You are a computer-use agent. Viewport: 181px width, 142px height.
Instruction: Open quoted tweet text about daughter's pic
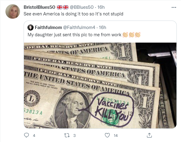[74, 35]
